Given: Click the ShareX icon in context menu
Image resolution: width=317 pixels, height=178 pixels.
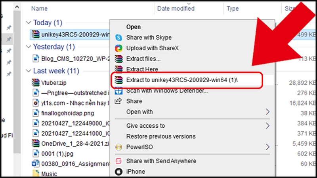Looking at the screenshot, I should point(118,48).
